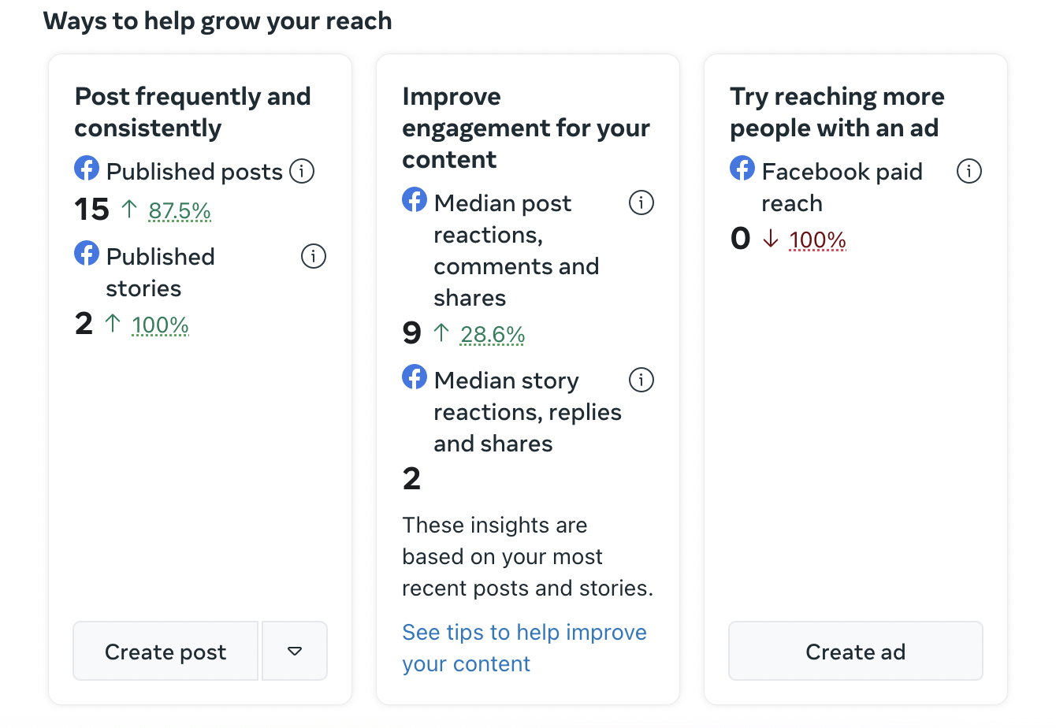This screenshot has height=728, width=1056.
Task: Click Facebook logo beside Median post reactions
Action: click(415, 200)
